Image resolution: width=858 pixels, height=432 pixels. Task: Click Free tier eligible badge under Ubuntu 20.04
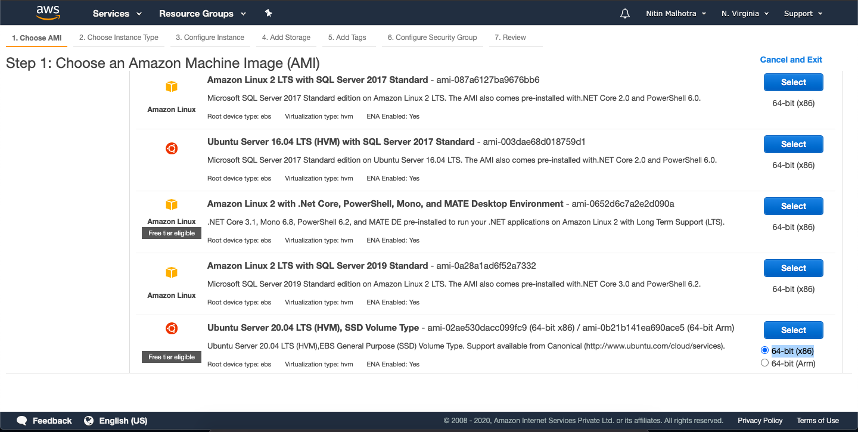click(172, 357)
